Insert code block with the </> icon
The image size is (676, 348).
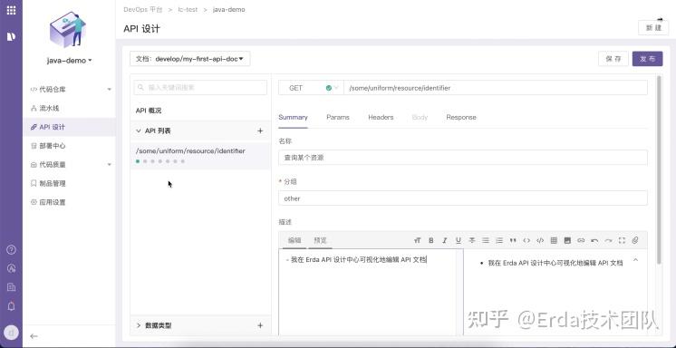pos(540,241)
